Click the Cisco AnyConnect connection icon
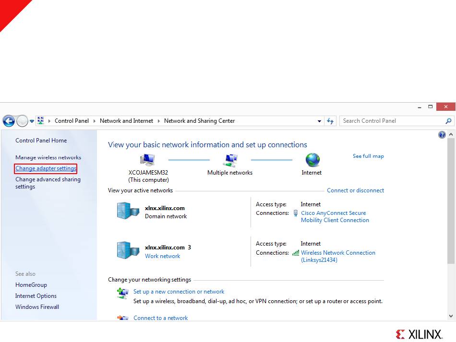The width and height of the screenshot is (456, 342). (x=296, y=213)
